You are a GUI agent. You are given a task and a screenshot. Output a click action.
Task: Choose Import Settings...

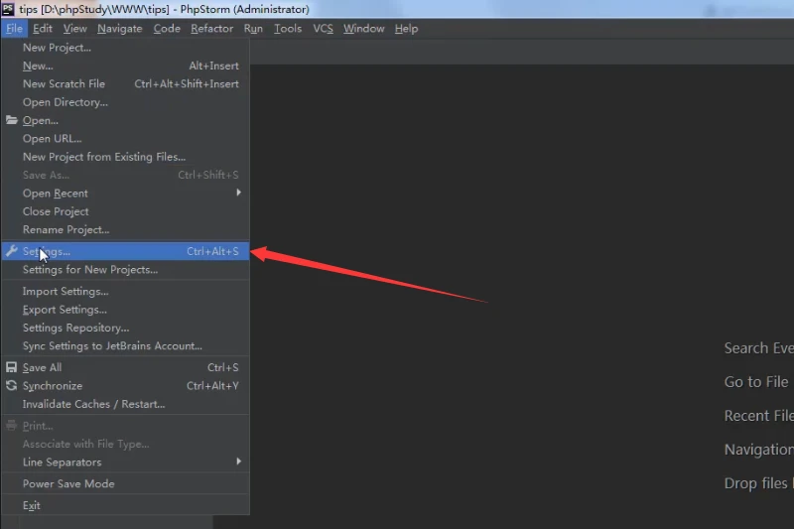click(x=126, y=292)
